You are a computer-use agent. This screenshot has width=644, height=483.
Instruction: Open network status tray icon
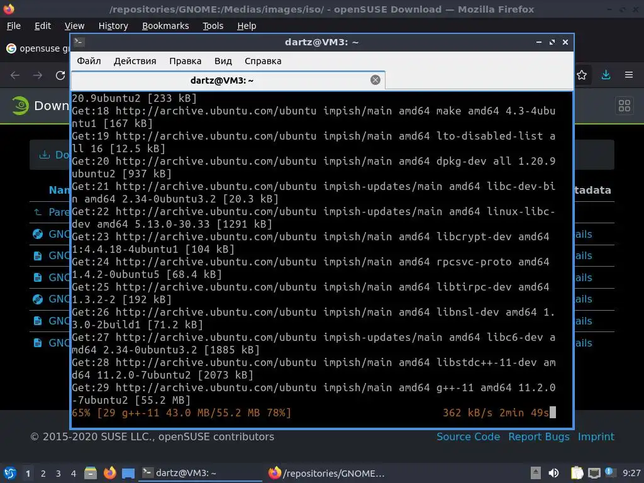click(x=594, y=473)
